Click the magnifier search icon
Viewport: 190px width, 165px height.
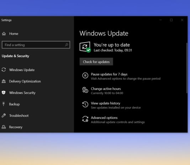pyautogui.click(x=67, y=45)
